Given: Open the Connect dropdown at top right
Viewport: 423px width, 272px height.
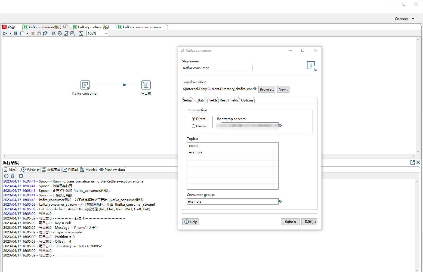Looking at the screenshot, I should pos(405,18).
